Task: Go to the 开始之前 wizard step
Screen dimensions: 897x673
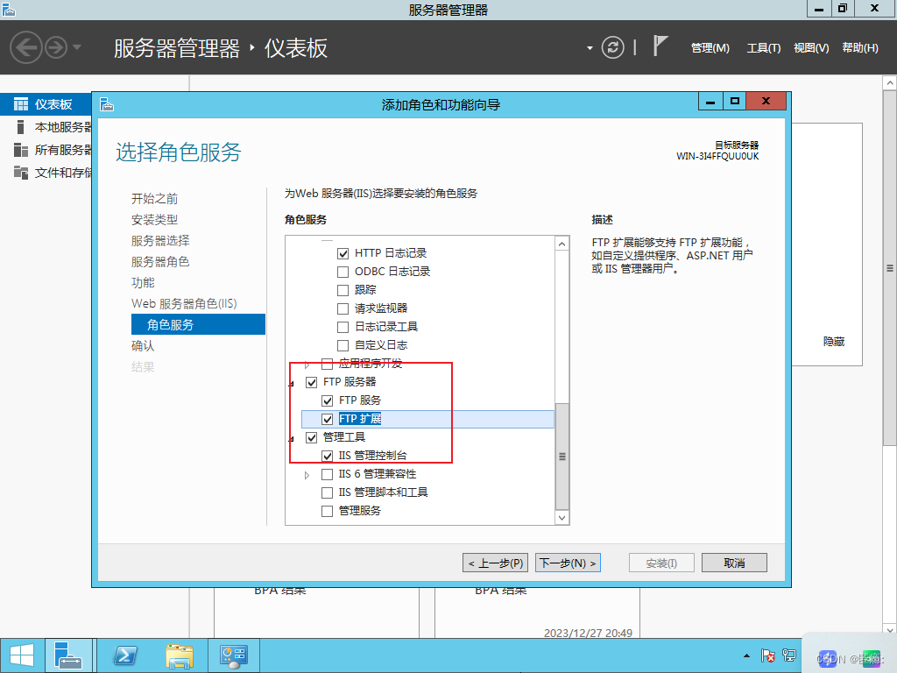Action: pos(154,199)
